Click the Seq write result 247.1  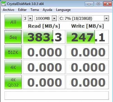point(88,37)
